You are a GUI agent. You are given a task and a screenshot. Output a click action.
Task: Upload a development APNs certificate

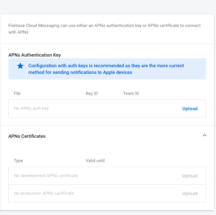click(x=190, y=176)
